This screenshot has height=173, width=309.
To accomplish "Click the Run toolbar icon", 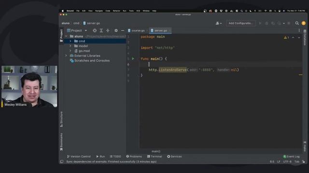I will (x=260, y=23).
